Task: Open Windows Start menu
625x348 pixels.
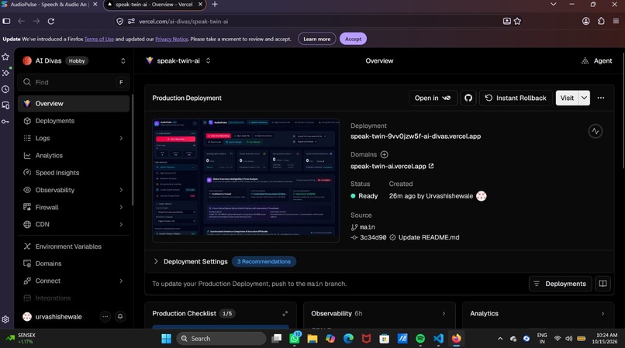Action: tap(166, 339)
